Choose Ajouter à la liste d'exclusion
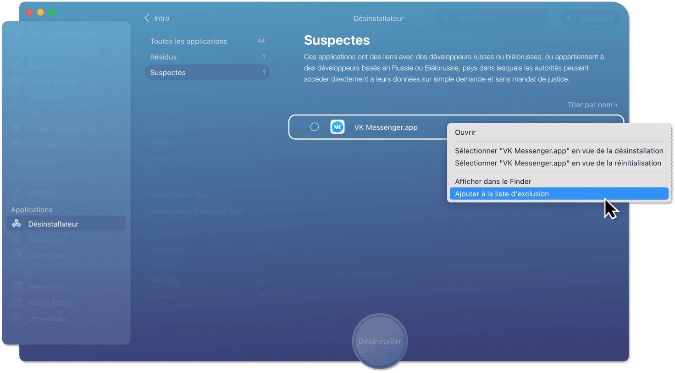Screen dimensions: 675x373 (559, 194)
